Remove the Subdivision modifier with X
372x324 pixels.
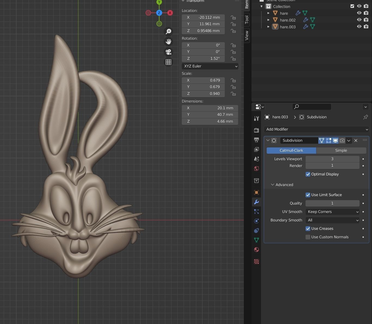(356, 140)
